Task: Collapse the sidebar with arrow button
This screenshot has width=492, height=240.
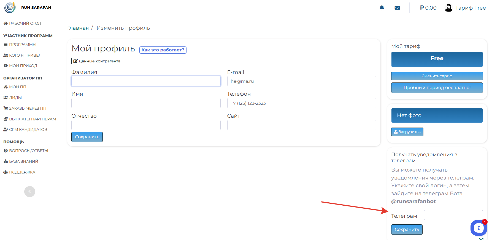Action: [x=30, y=192]
